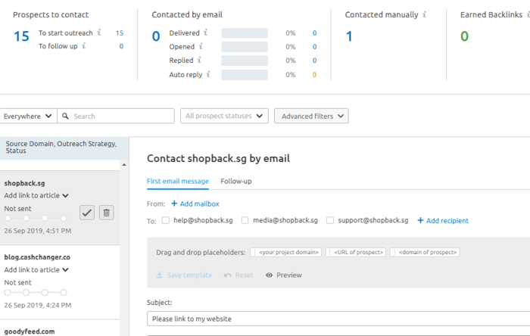Image resolution: width=530 pixels, height=336 pixels.
Task: Check the help@shopback.sg recipient box
Action: pos(166,220)
